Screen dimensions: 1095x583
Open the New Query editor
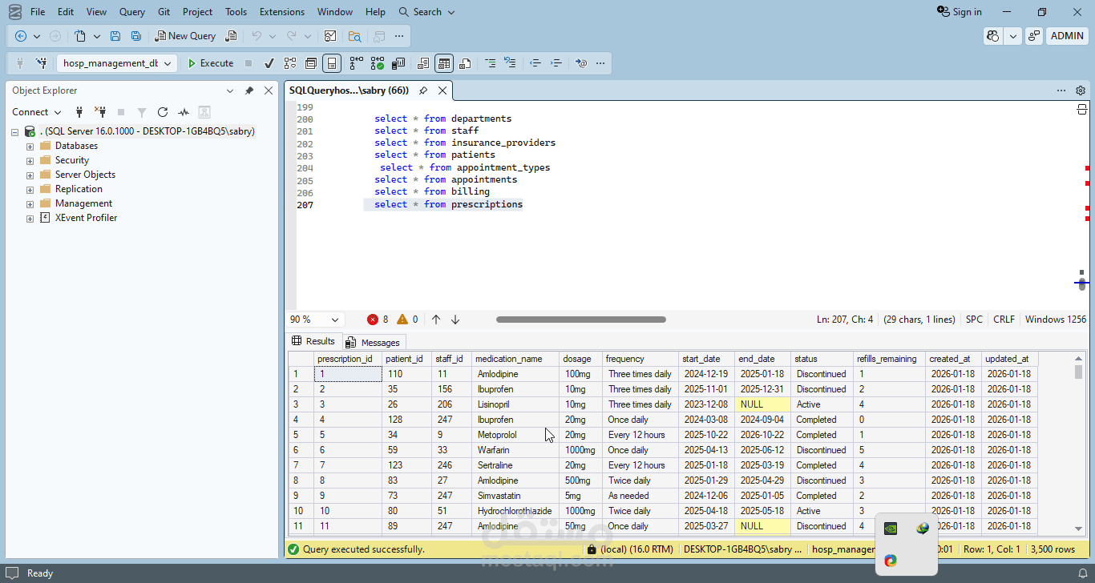tap(185, 36)
